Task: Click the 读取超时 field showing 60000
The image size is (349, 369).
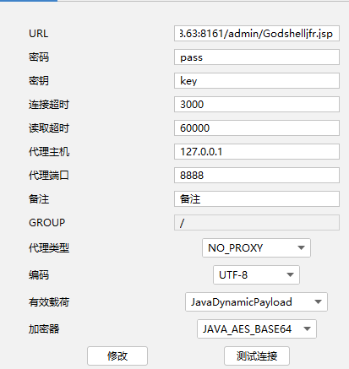Action: click(x=257, y=128)
